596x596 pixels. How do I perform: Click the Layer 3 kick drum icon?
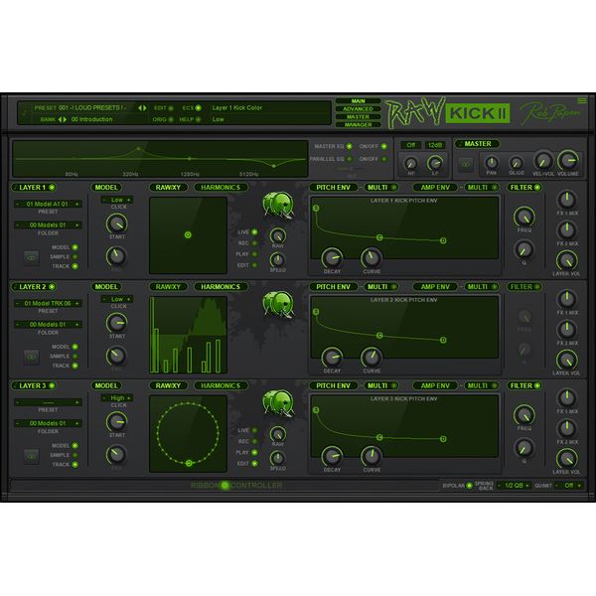[278, 403]
